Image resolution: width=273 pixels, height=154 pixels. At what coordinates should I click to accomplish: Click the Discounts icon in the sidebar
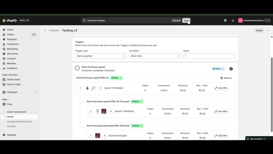click(4, 54)
